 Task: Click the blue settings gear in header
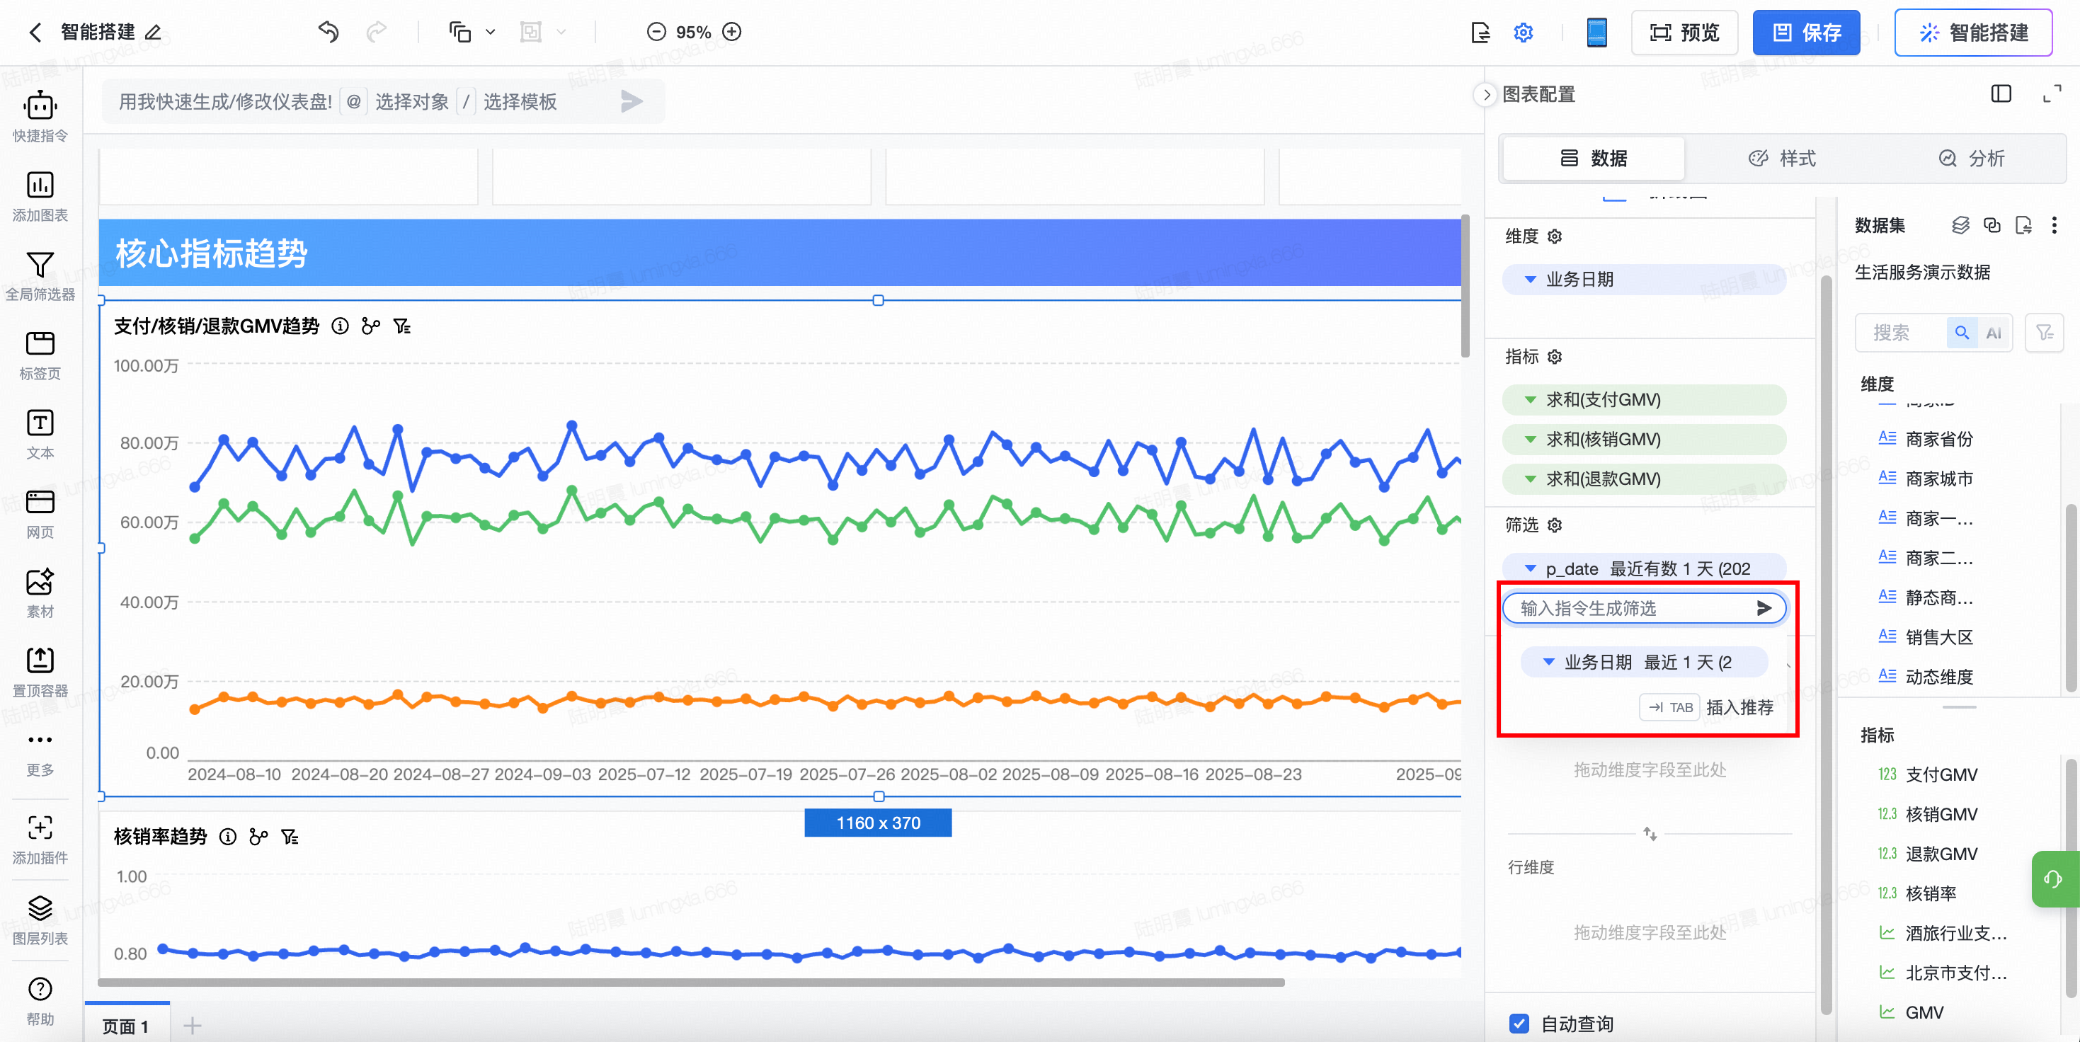(x=1523, y=33)
